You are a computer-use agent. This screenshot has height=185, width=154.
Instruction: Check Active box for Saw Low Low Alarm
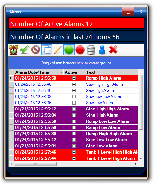pos(74,97)
